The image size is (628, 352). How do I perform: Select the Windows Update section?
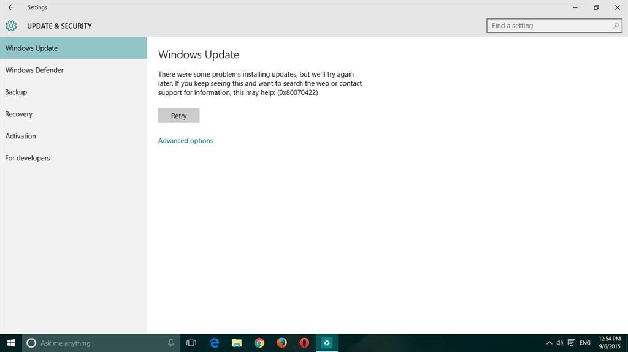(x=74, y=48)
